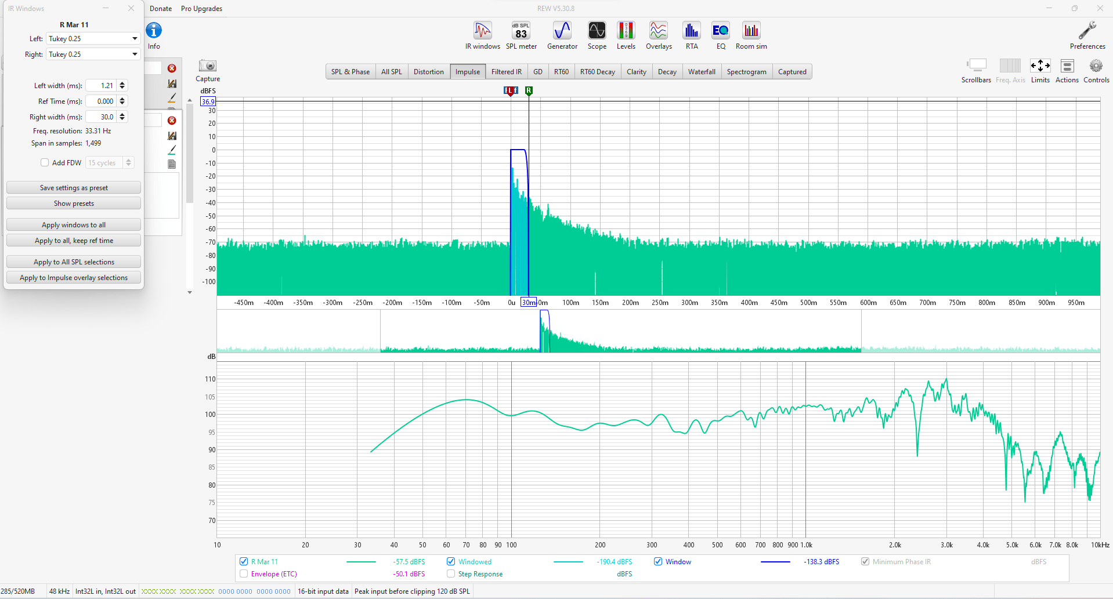This screenshot has height=599, width=1113.
Task: Click the 36.9 dBFS axis limit box
Action: click(208, 101)
